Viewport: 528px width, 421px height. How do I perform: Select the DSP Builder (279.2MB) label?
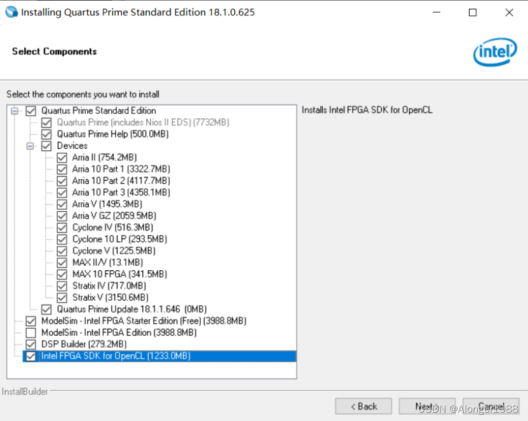pyautogui.click(x=84, y=344)
